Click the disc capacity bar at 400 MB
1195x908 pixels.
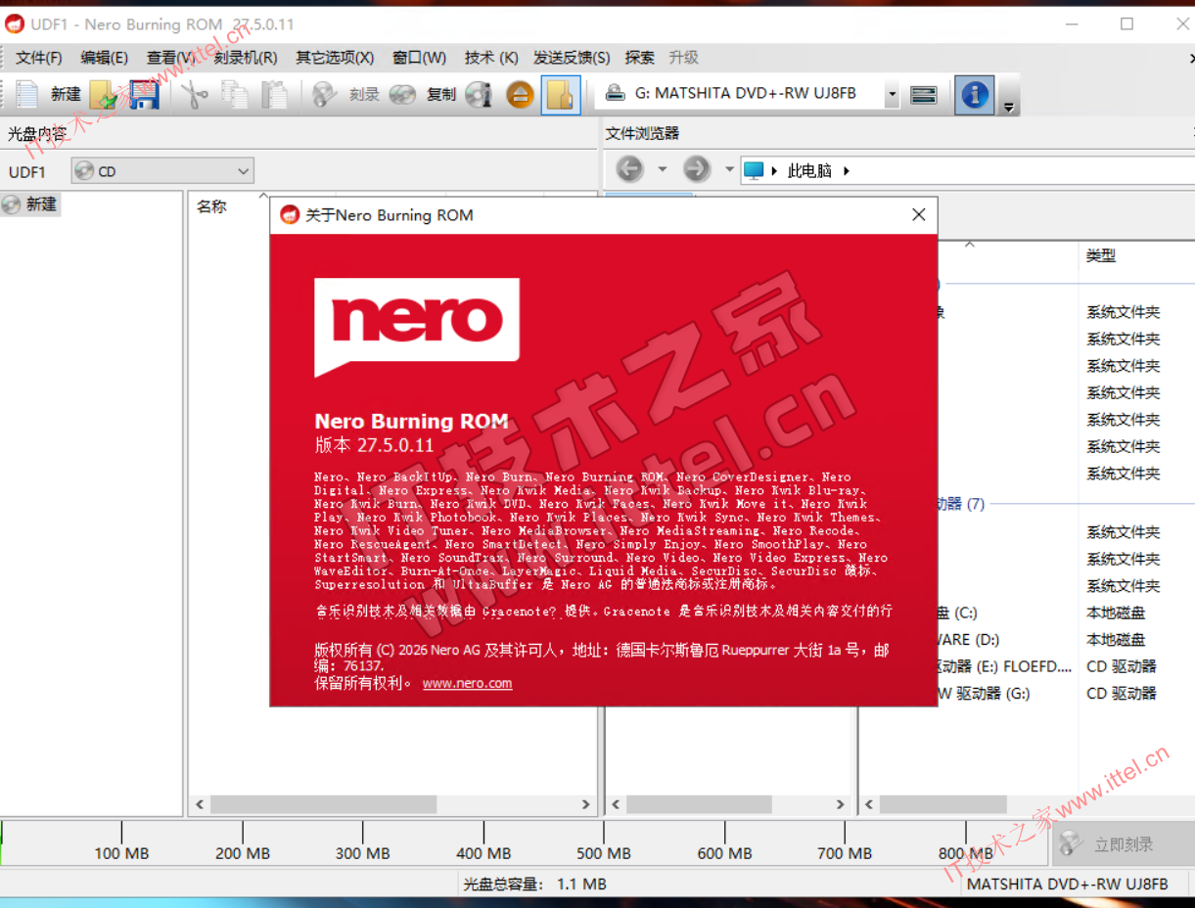click(x=483, y=843)
